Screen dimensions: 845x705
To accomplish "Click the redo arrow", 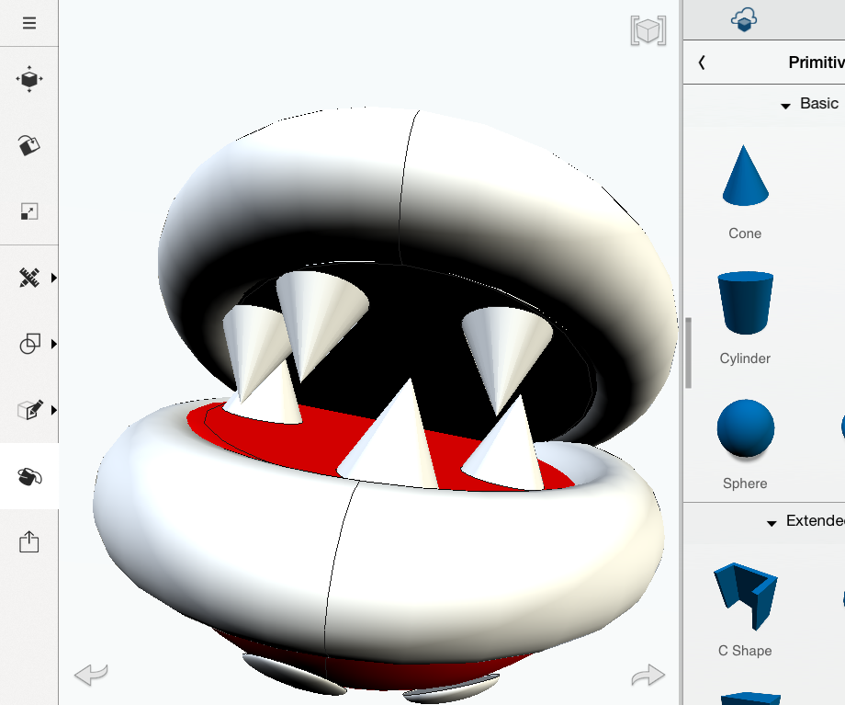I will 648,675.
